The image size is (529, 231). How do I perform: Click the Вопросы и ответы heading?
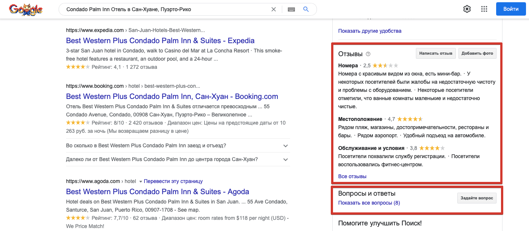pyautogui.click(x=367, y=193)
